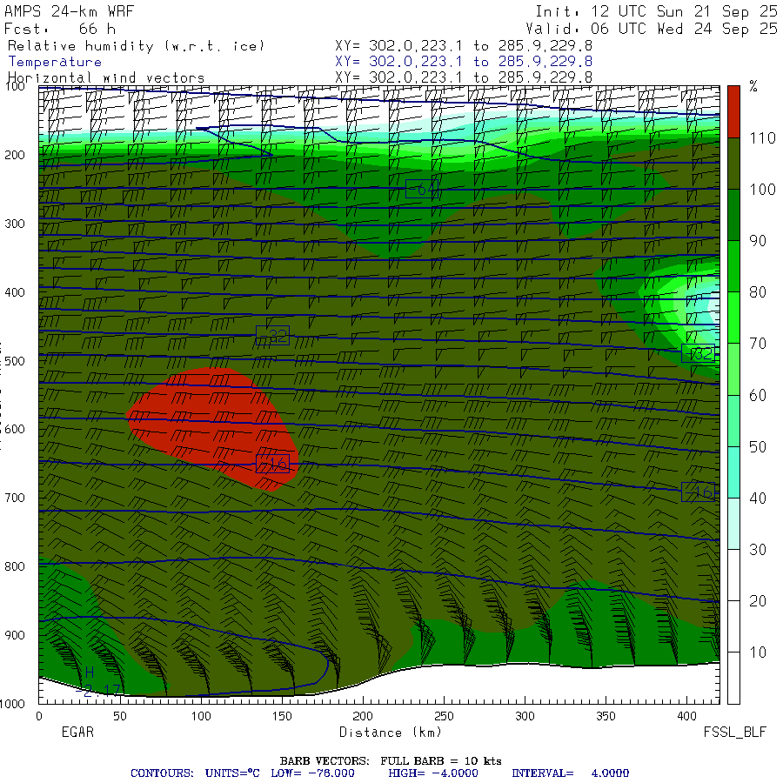Select the 'LOW= -76.000' caption text
The image size is (783, 783).
coord(312,773)
